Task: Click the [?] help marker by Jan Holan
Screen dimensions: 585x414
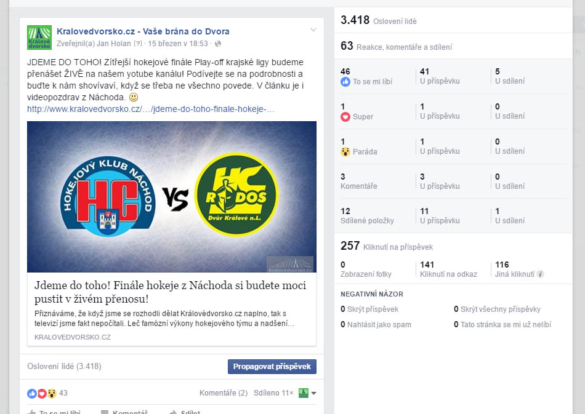Action: pos(138,44)
